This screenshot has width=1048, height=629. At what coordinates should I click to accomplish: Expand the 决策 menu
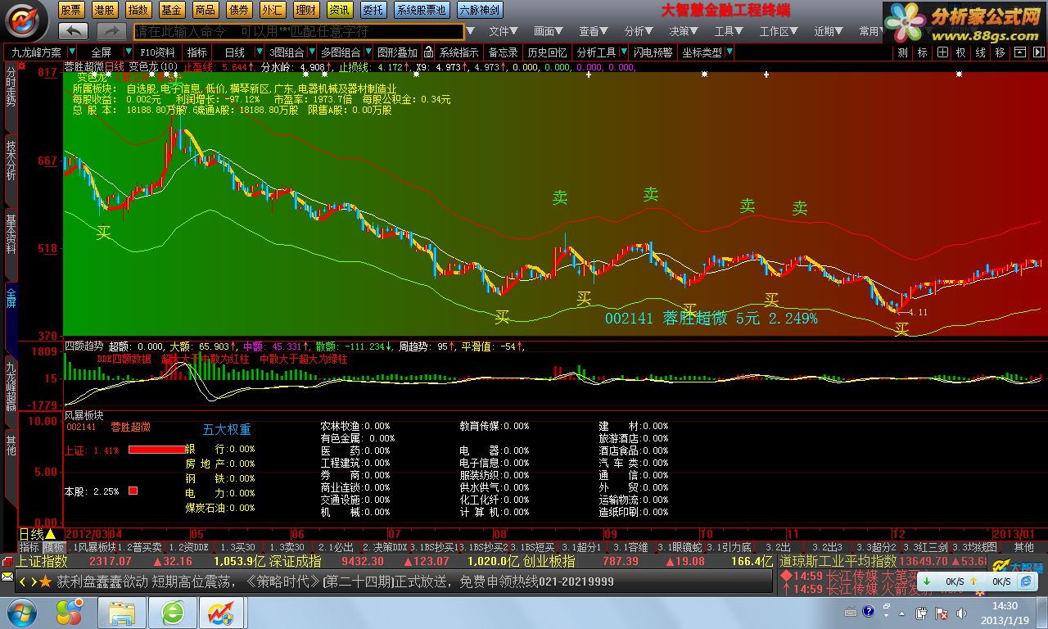click(684, 31)
